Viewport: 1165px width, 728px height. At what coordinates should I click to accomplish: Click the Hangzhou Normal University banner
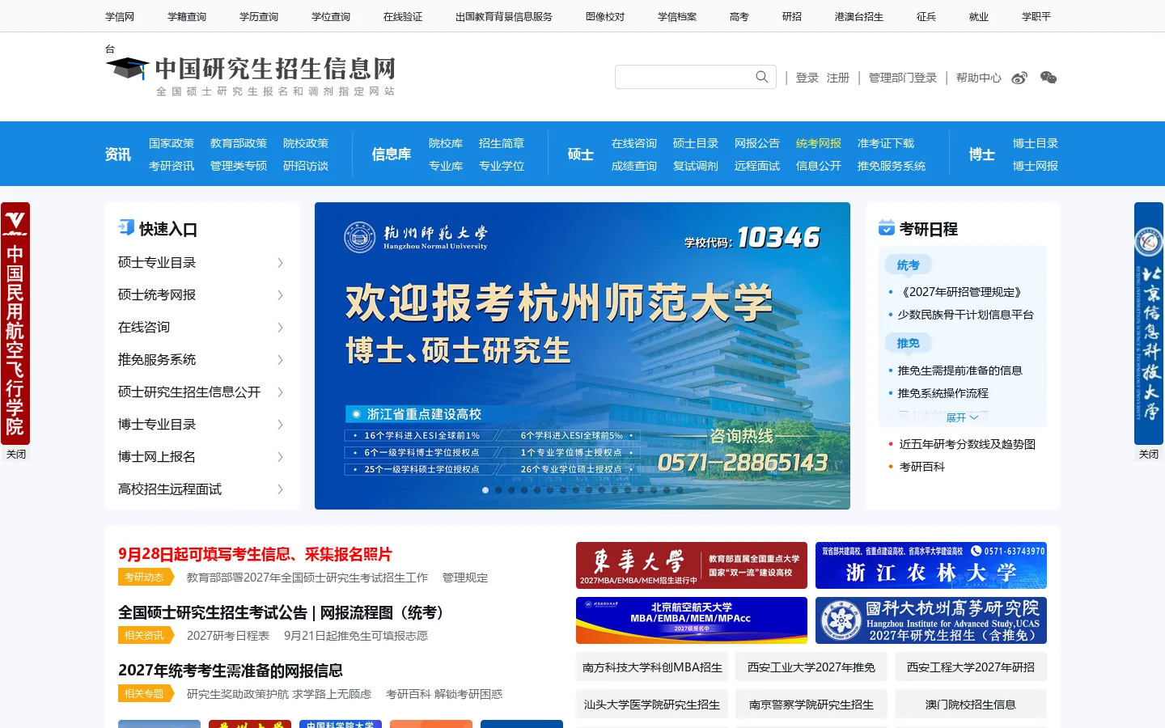582,356
